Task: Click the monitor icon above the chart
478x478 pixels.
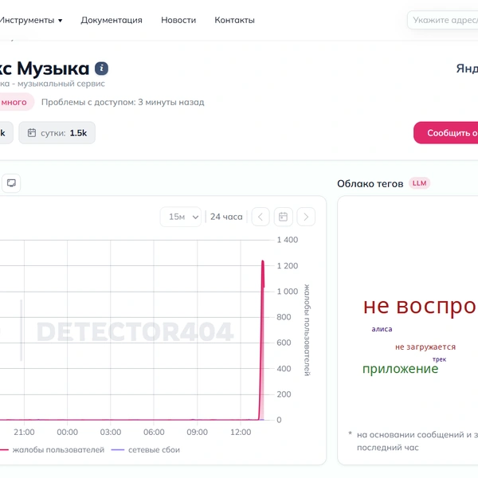Action: tap(11, 183)
